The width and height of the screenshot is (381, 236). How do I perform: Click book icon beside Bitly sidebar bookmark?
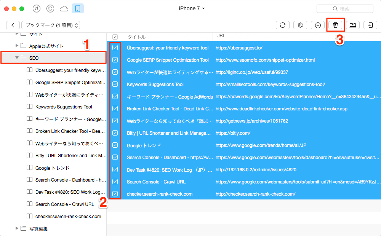29,155
